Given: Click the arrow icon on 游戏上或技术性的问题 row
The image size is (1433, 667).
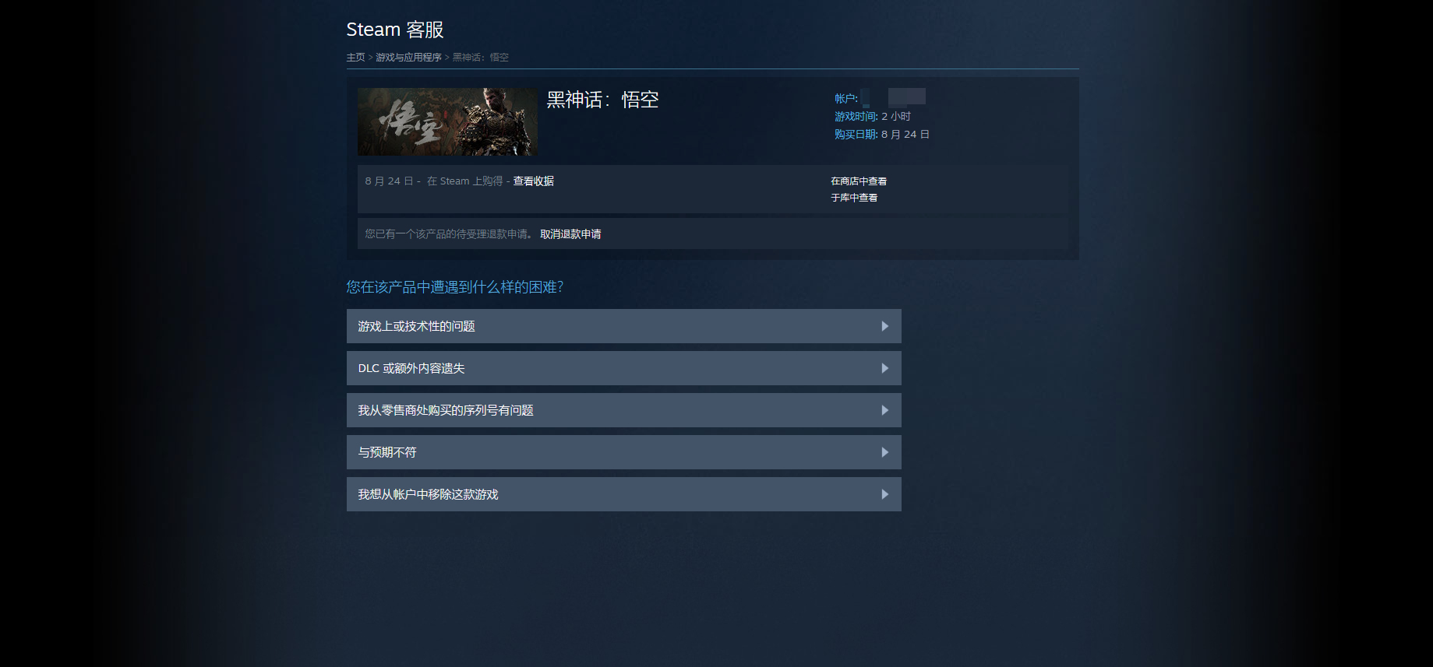Looking at the screenshot, I should point(884,326).
